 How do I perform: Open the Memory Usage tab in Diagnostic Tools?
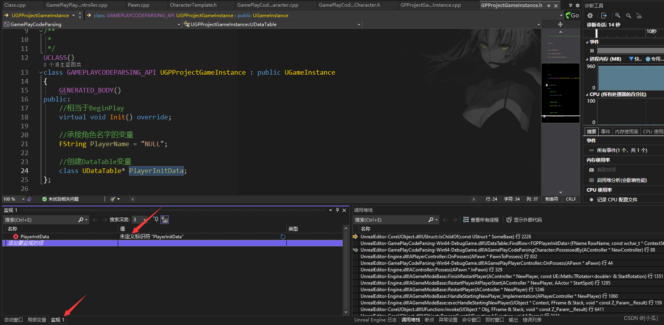click(627, 132)
